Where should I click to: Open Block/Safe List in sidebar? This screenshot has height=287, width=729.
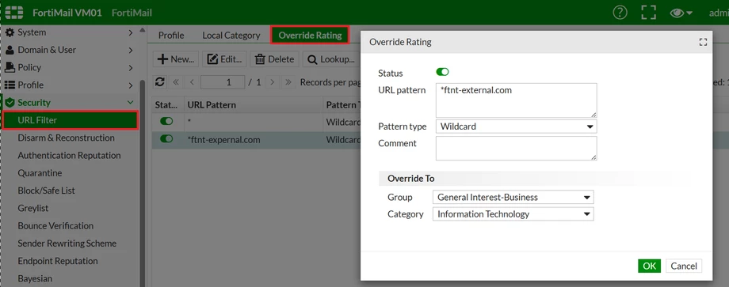(x=46, y=191)
